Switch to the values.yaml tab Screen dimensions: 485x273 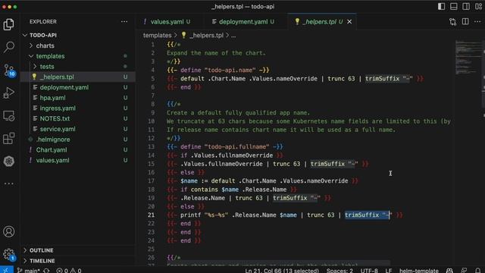tap(167, 22)
